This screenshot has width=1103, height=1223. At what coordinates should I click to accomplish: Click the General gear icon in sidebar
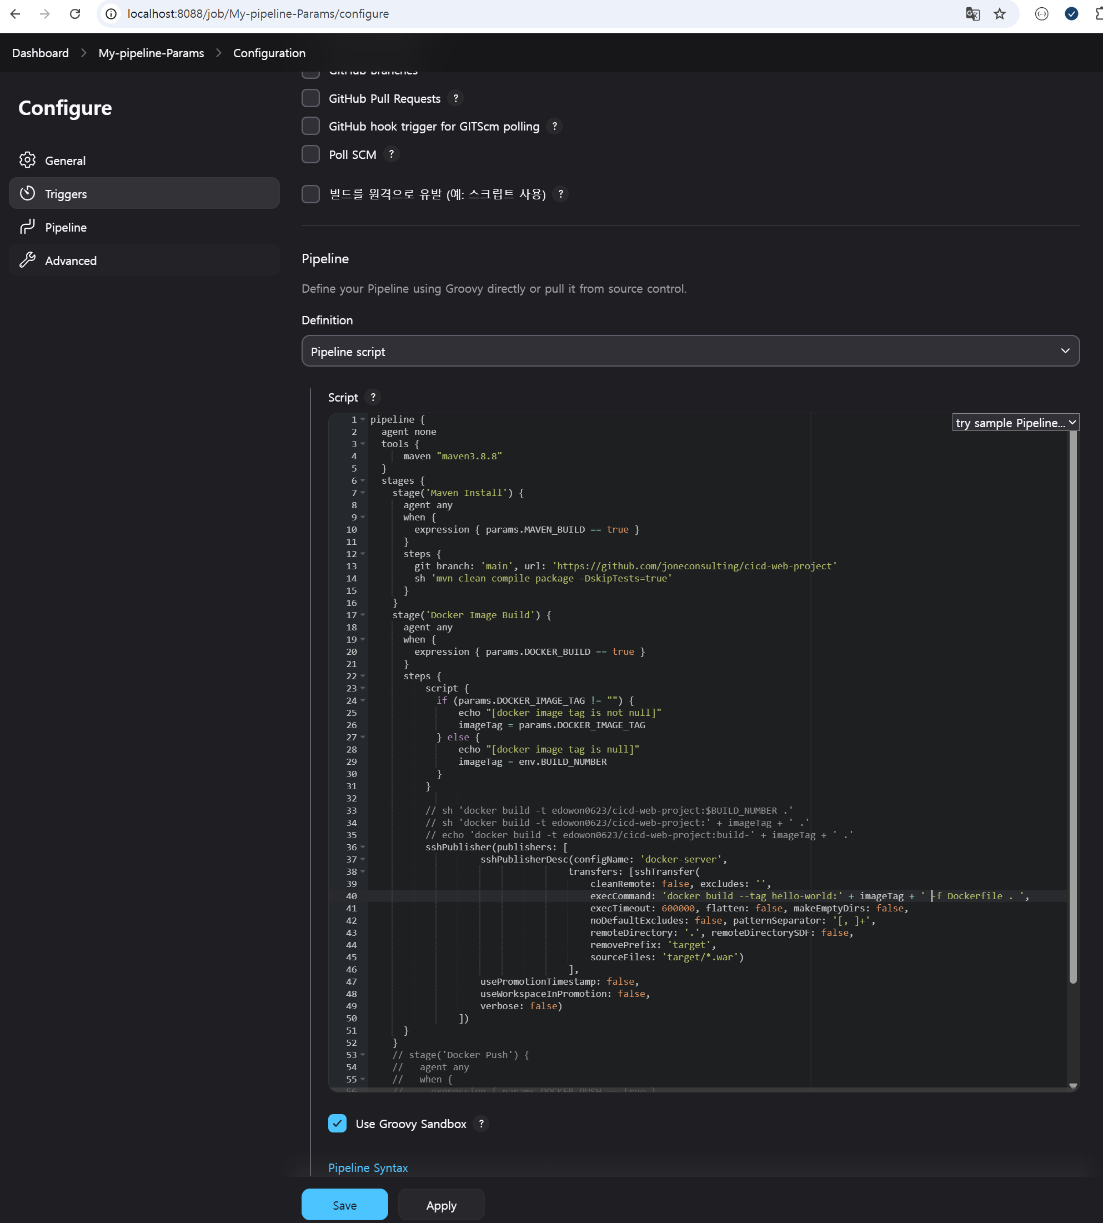click(x=27, y=160)
